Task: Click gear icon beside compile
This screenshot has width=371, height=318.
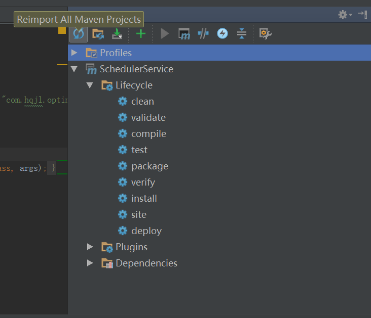Action: [123, 134]
